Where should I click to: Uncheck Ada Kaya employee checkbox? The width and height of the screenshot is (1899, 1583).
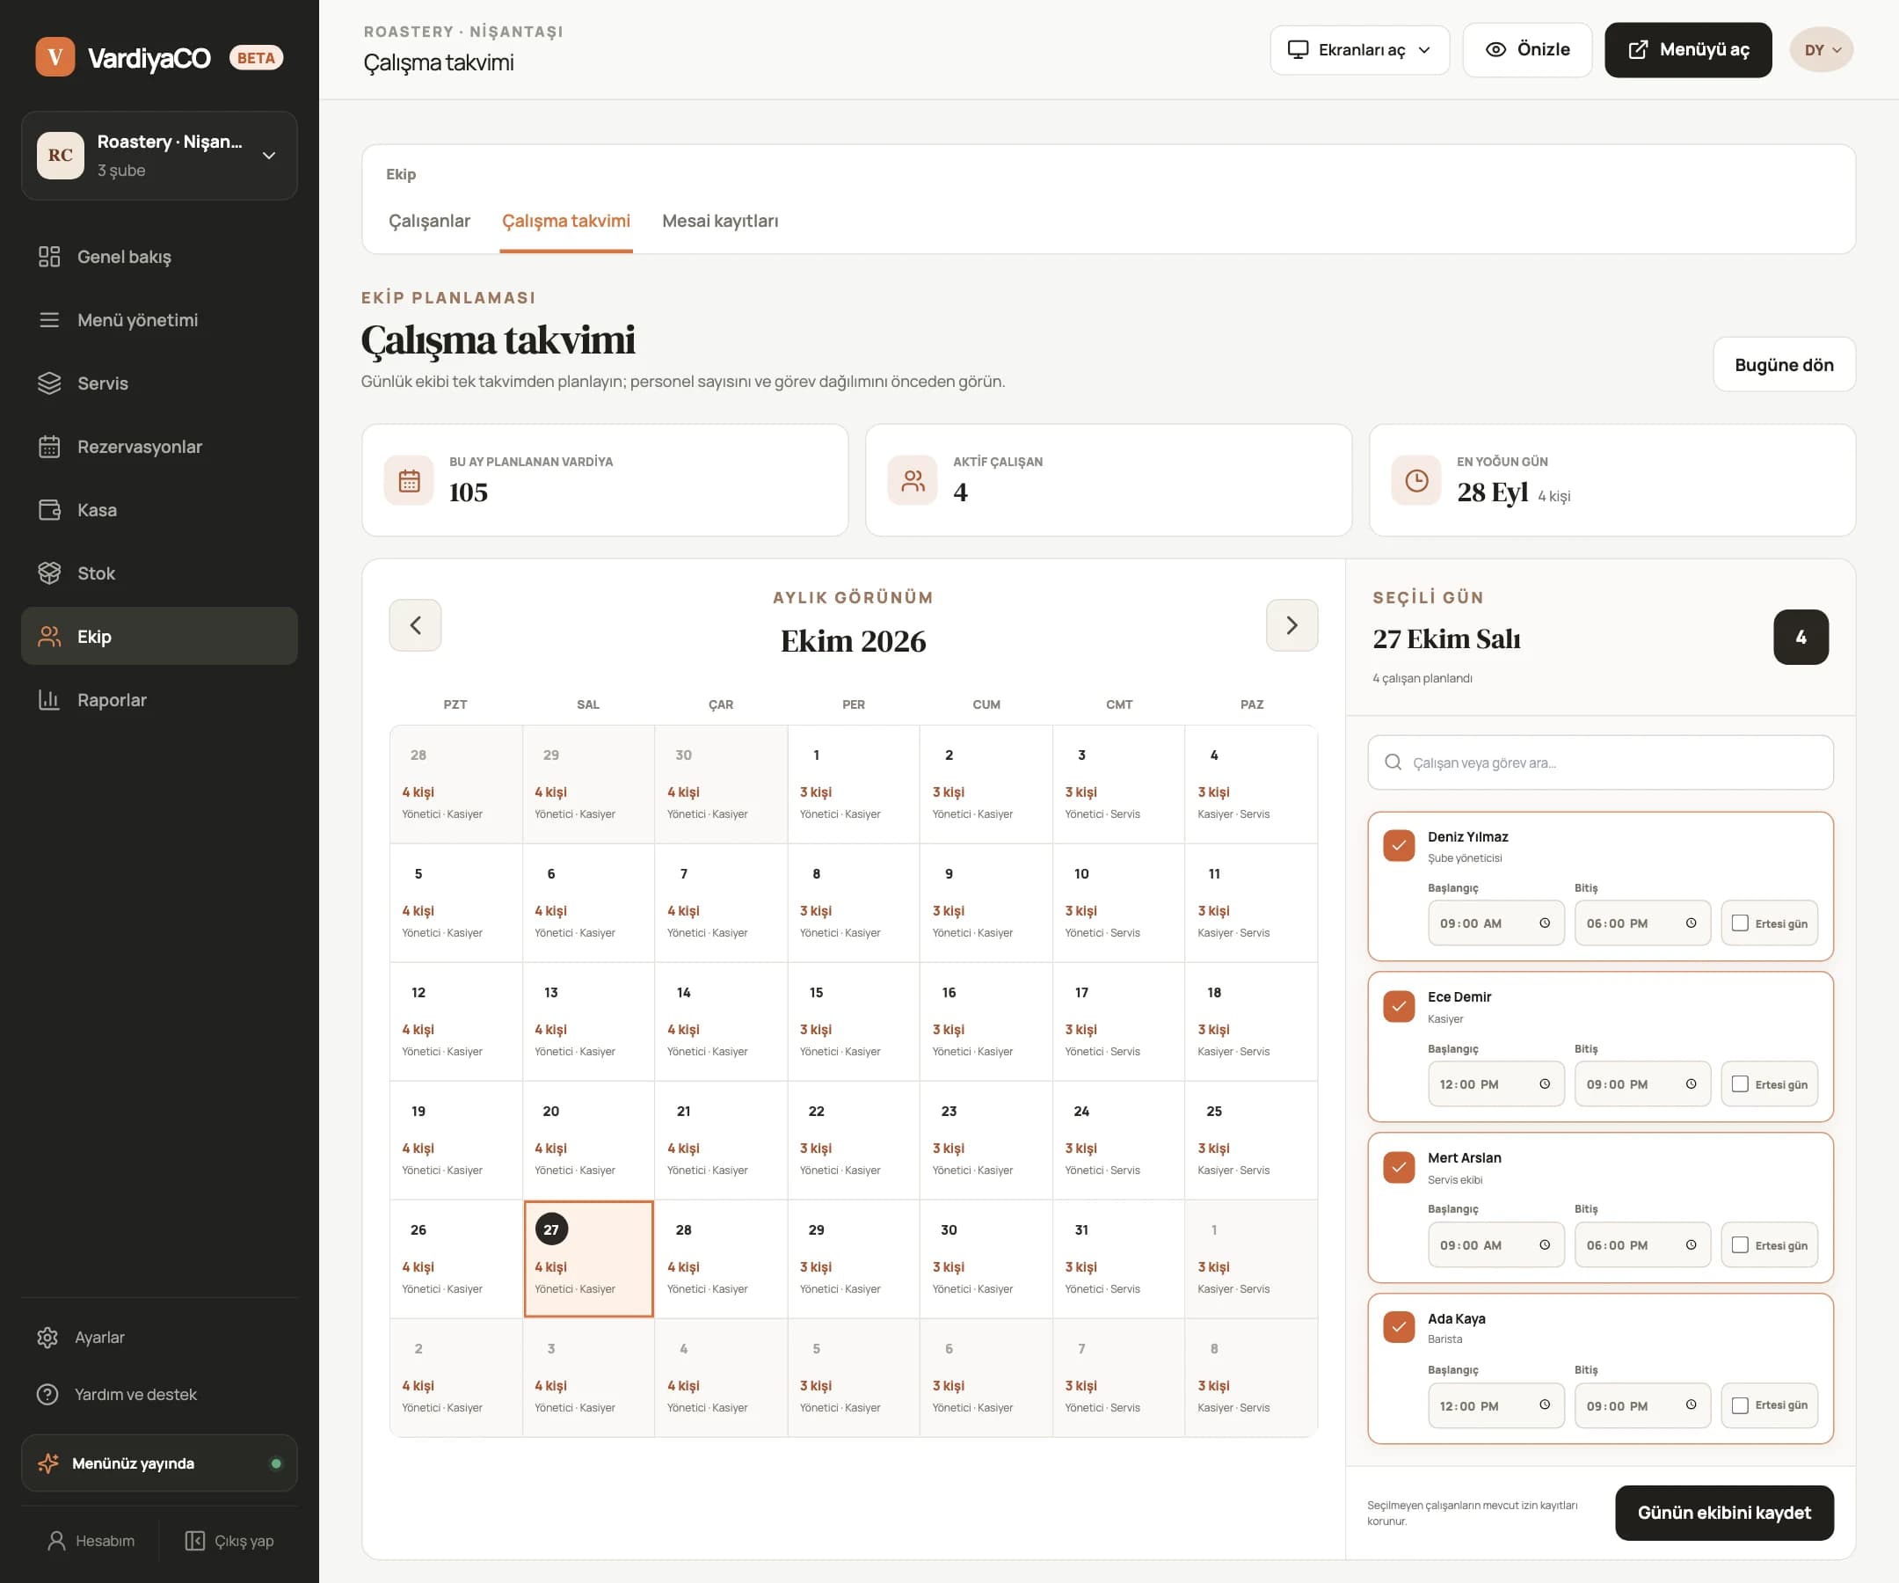(x=1399, y=1327)
